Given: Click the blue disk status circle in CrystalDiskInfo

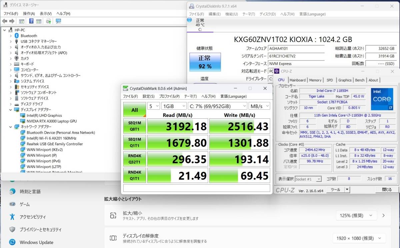Looking at the screenshot, I should click(190, 20).
